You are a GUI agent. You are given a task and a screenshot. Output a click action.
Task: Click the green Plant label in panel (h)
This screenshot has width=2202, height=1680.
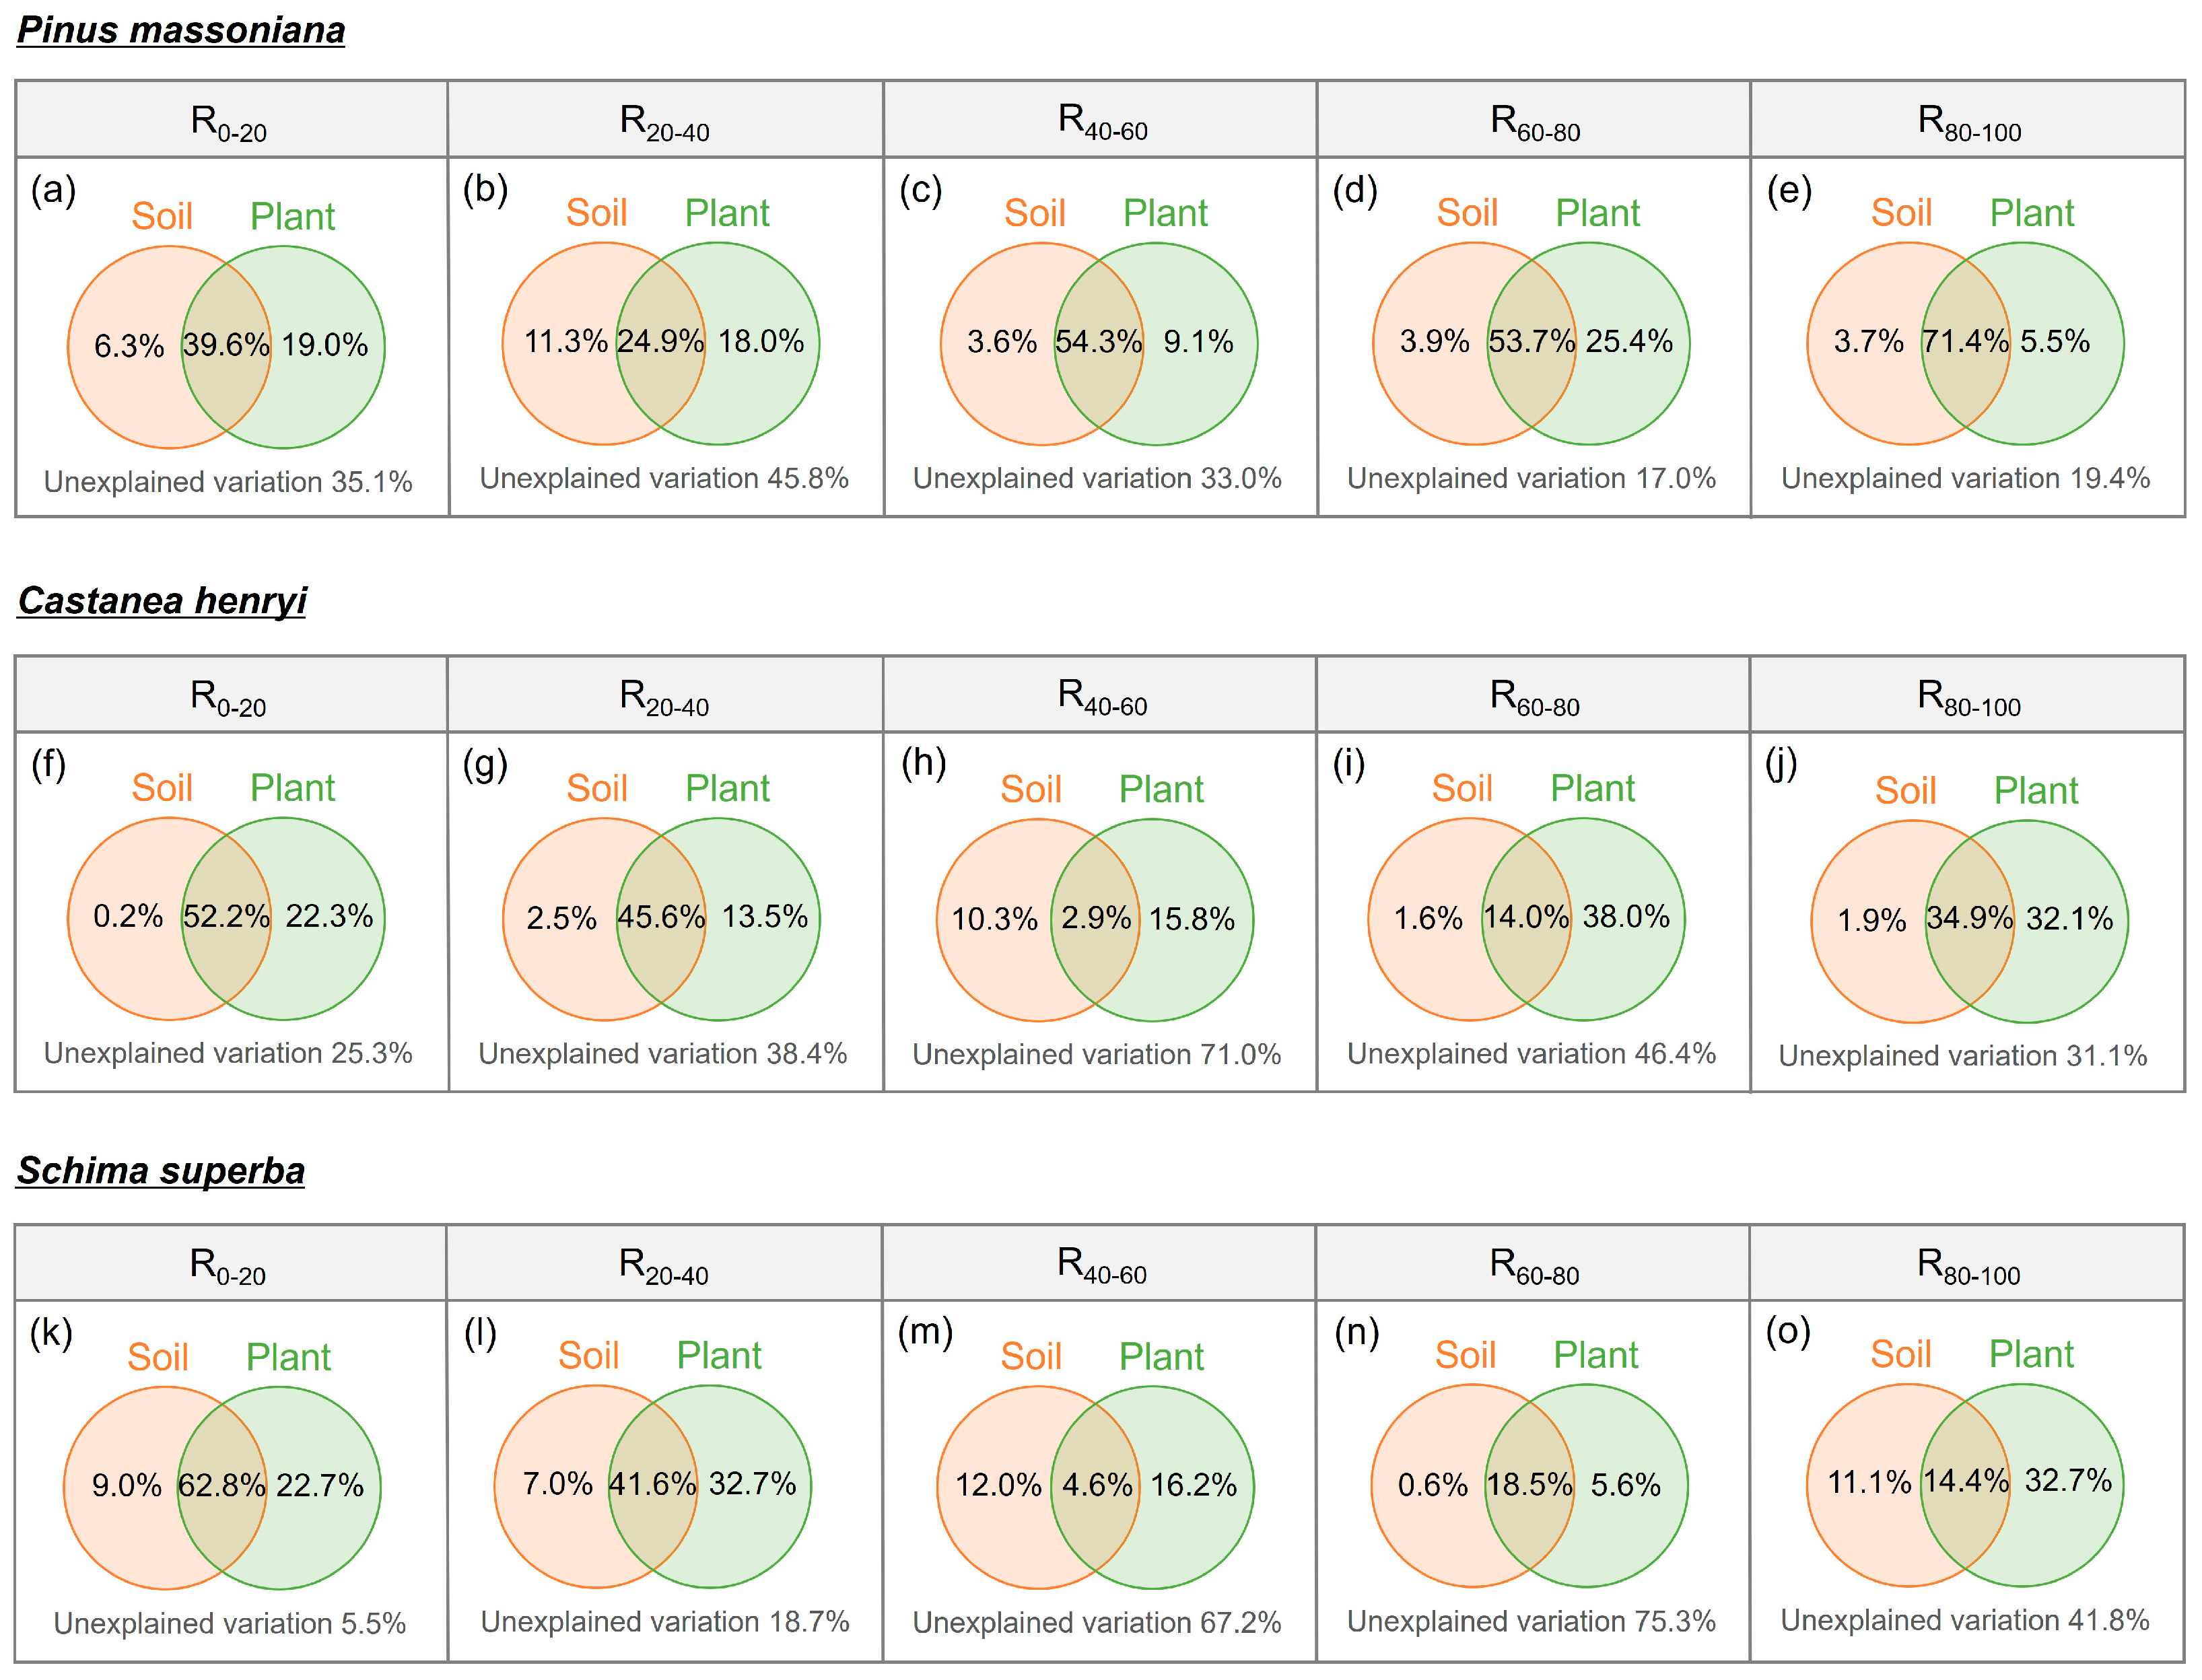click(1160, 790)
